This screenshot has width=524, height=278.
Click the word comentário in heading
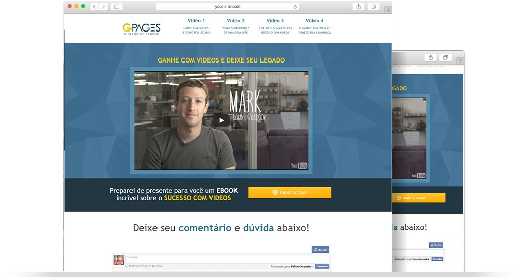pyautogui.click(x=205, y=228)
